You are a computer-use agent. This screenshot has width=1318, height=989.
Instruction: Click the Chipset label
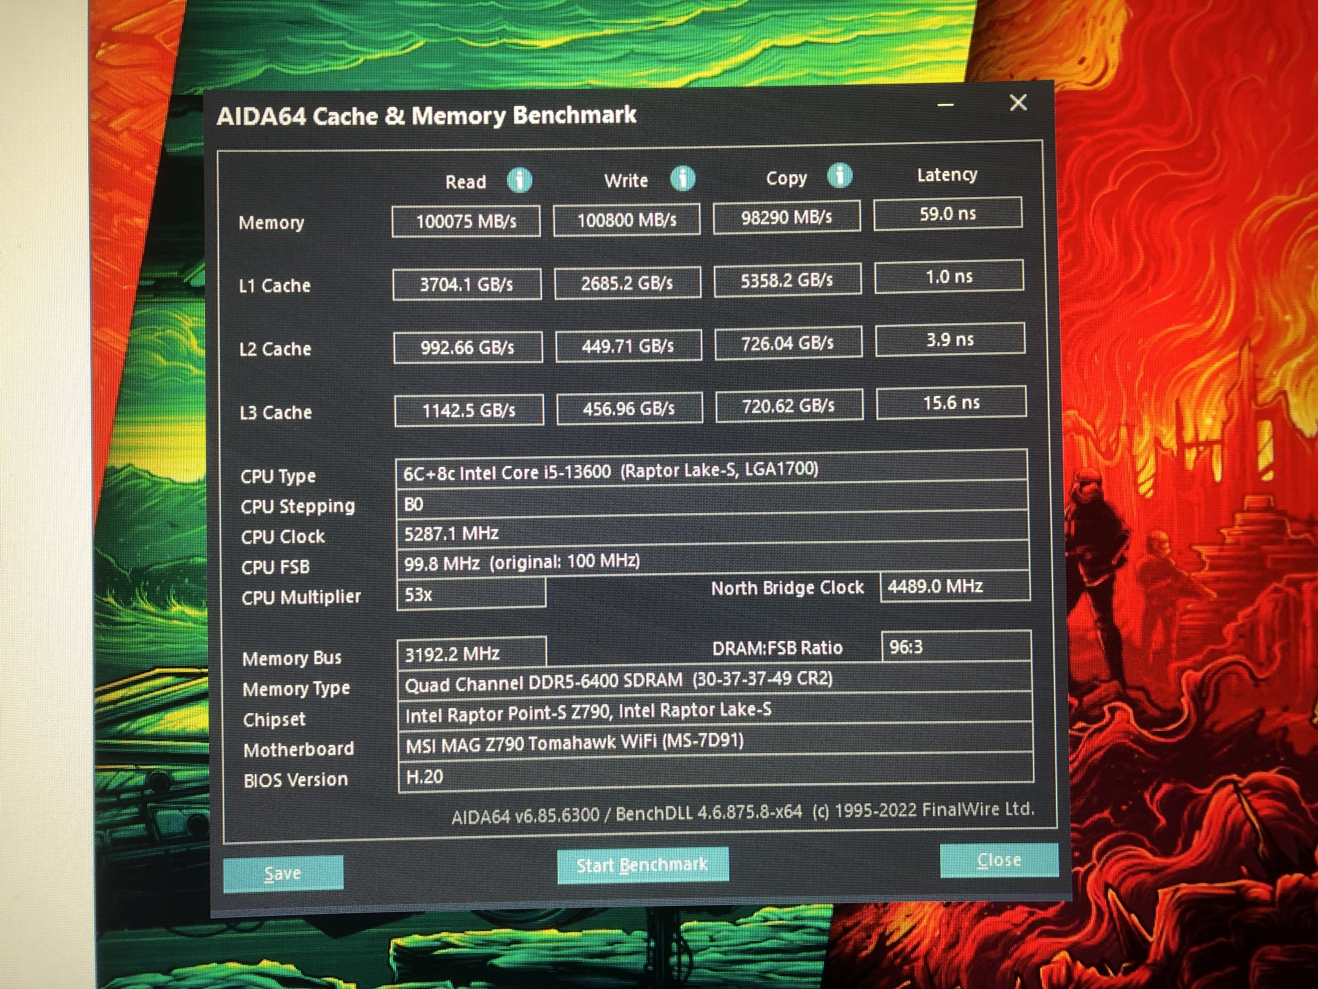tap(274, 719)
